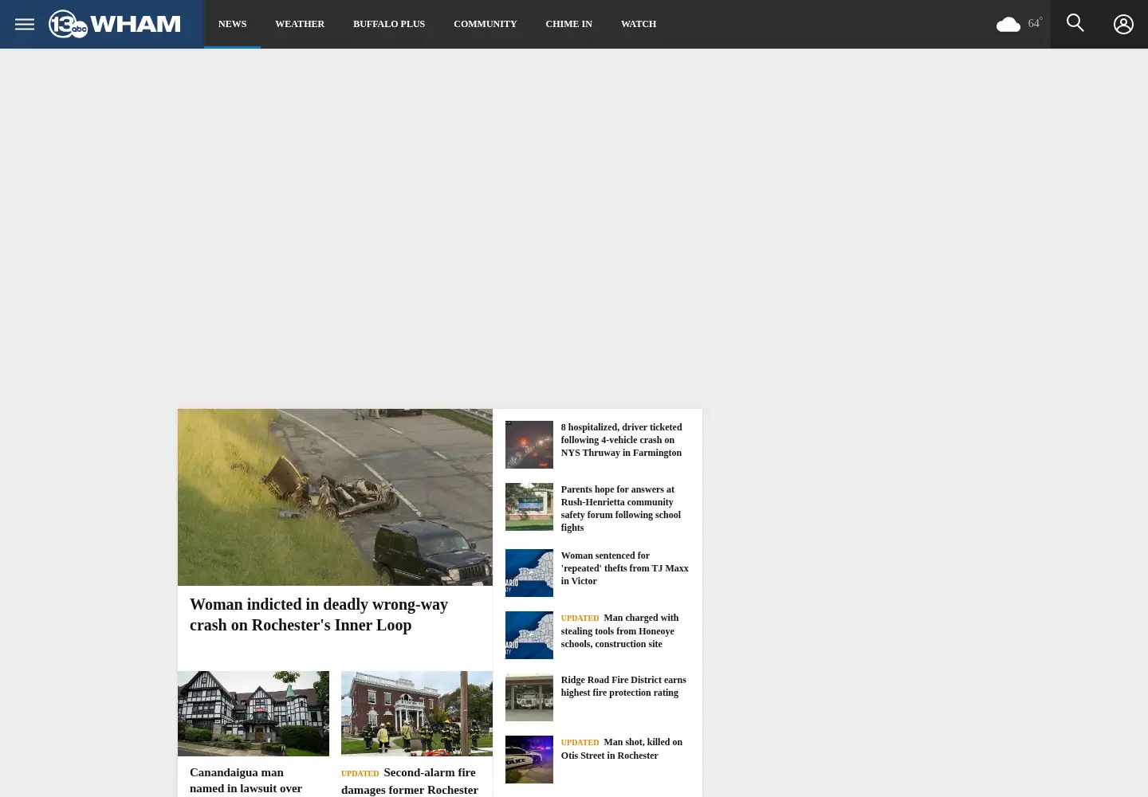Image resolution: width=1148 pixels, height=797 pixels.
Task: Open the Chime In menu tab
Action: point(569,24)
